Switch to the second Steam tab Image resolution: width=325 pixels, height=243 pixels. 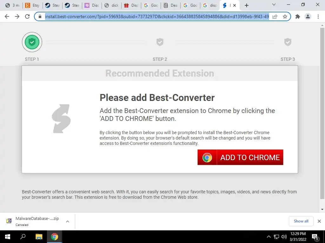pos(72,5)
